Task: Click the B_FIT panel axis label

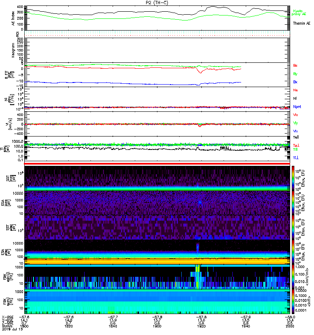Action: tap(9, 75)
